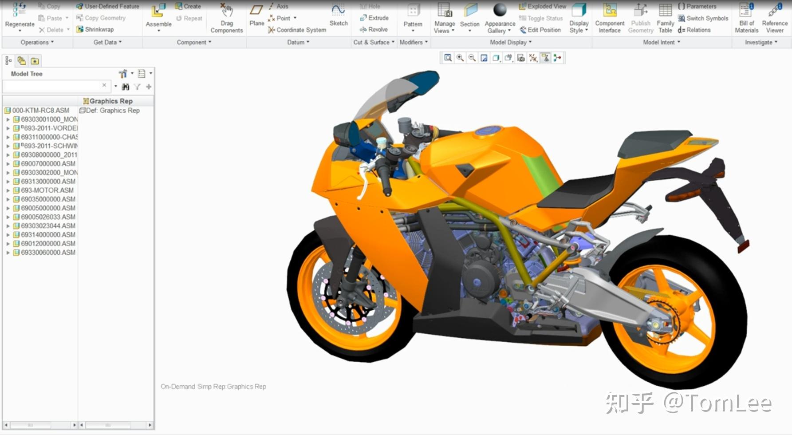
Task: Toggle datum display in the graphics toolbar
Action: (532, 58)
